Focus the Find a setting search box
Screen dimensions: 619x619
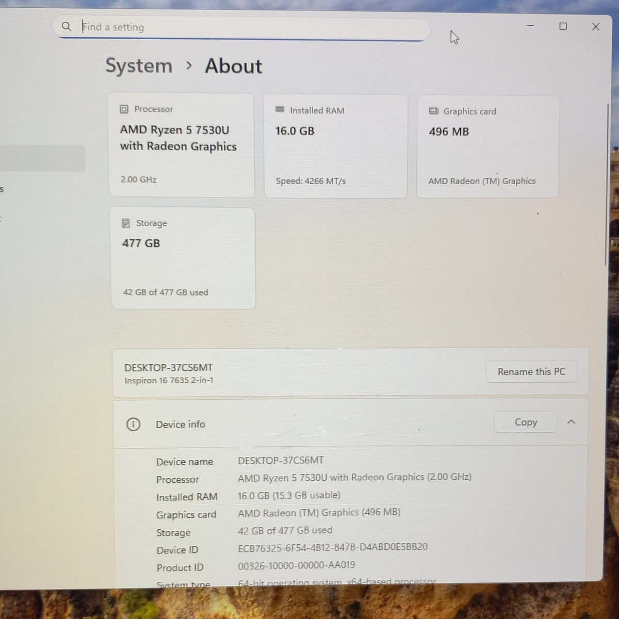(241, 27)
